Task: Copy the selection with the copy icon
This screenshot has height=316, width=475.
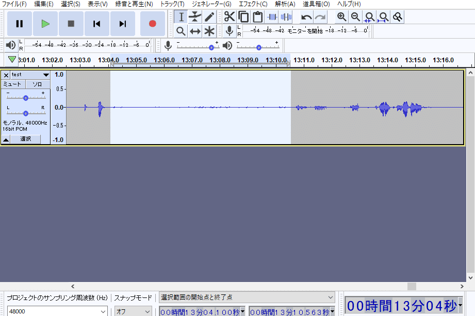Action: tap(243, 17)
